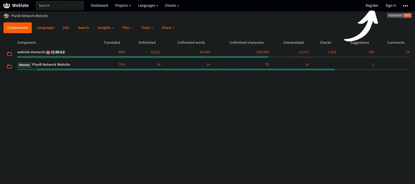Click folder icon for website elements
Image resolution: width=415 pixels, height=184 pixels.
[9, 54]
